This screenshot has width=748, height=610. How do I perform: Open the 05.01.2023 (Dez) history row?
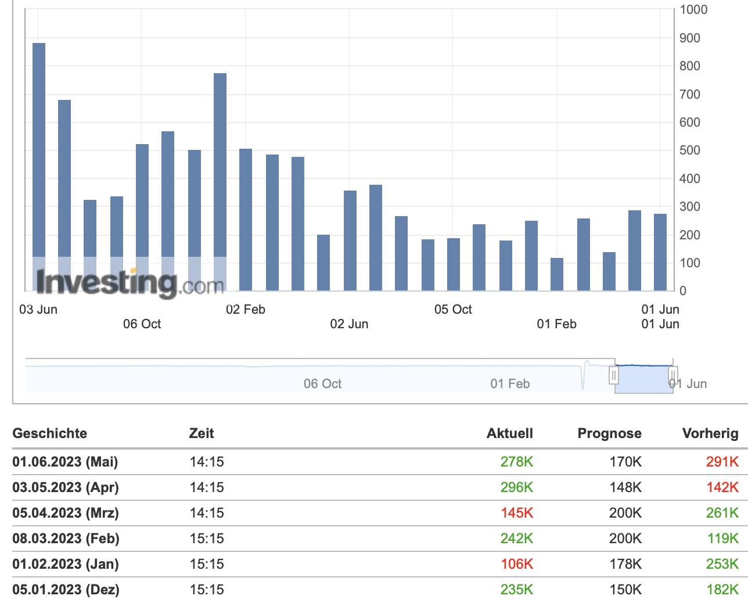coord(375,590)
